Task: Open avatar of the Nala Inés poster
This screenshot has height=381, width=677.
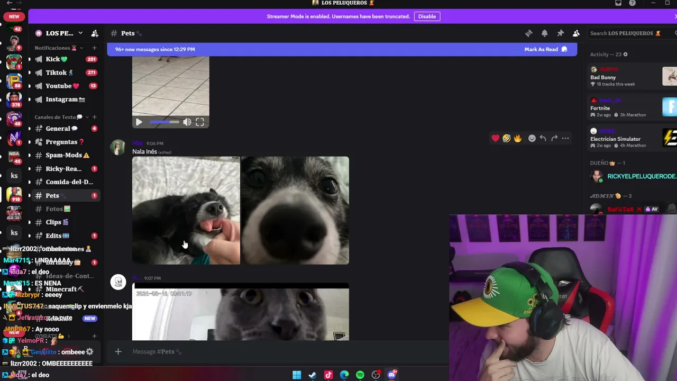Action: click(x=118, y=147)
